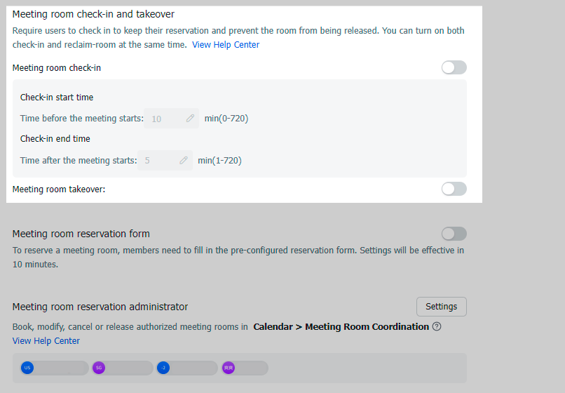This screenshot has height=393, width=565.
Task: Click the Meeting room reservation administrator heading
Action: point(100,307)
